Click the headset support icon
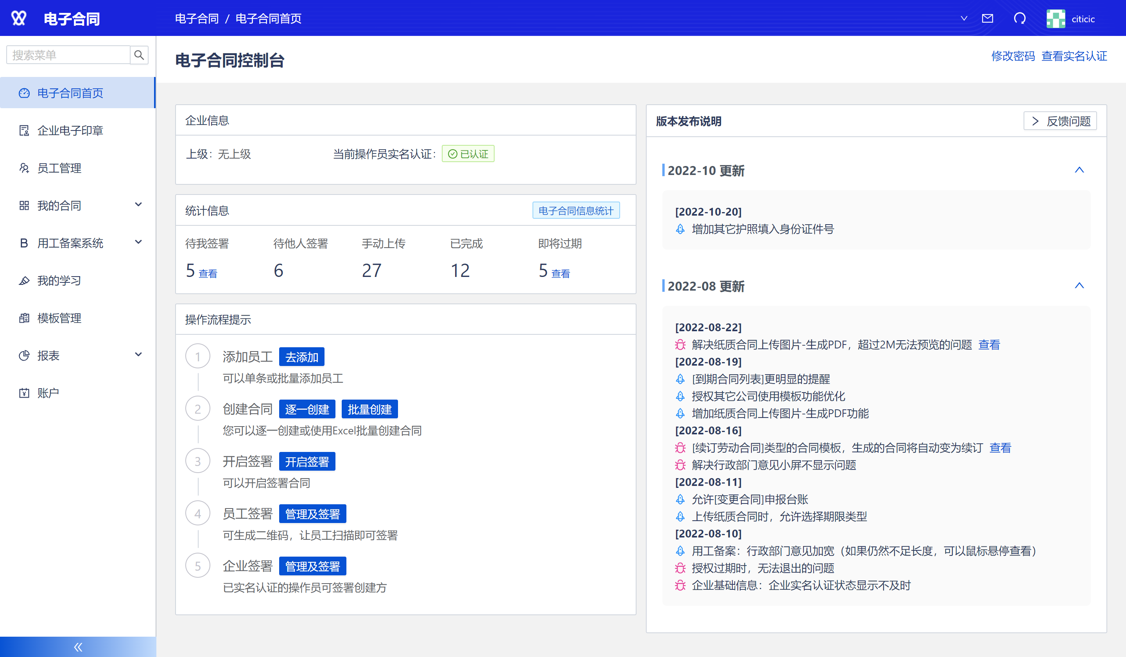This screenshot has width=1126, height=657. (1020, 19)
